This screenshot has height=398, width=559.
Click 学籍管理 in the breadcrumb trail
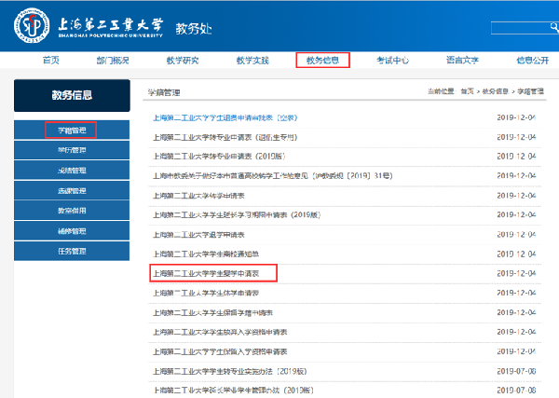[530, 91]
